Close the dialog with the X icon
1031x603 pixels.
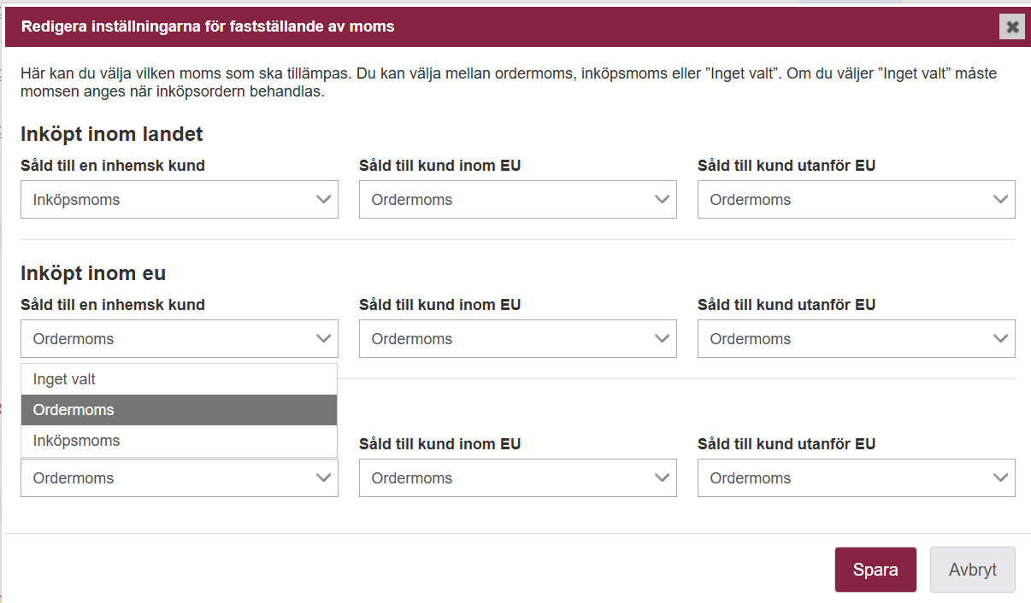tap(1012, 27)
